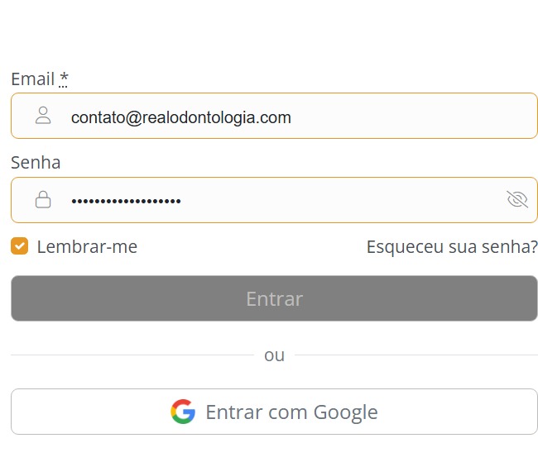Click the divider line left of "ou"
538x462 pixels.
132,355
